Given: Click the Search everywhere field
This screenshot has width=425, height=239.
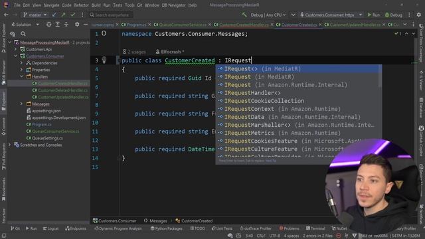Looking at the screenshot, I should (x=111, y=15).
